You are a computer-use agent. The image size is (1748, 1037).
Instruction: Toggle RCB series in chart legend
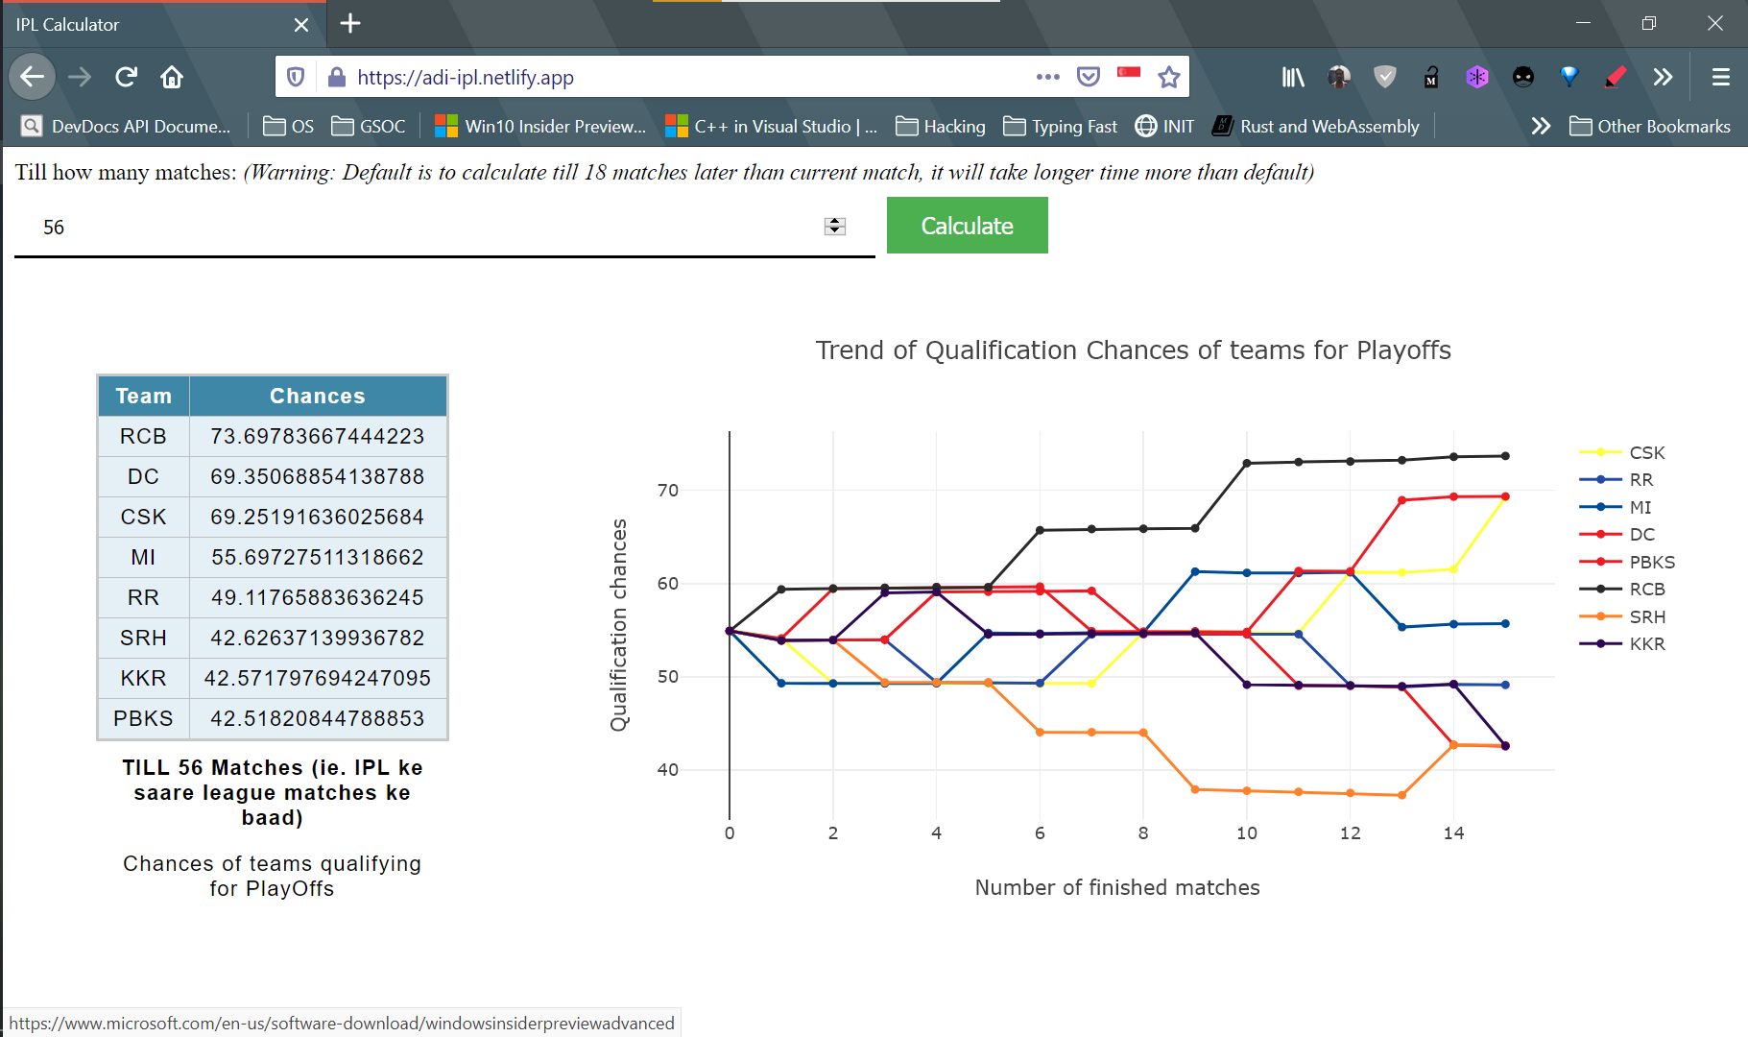point(1623,589)
